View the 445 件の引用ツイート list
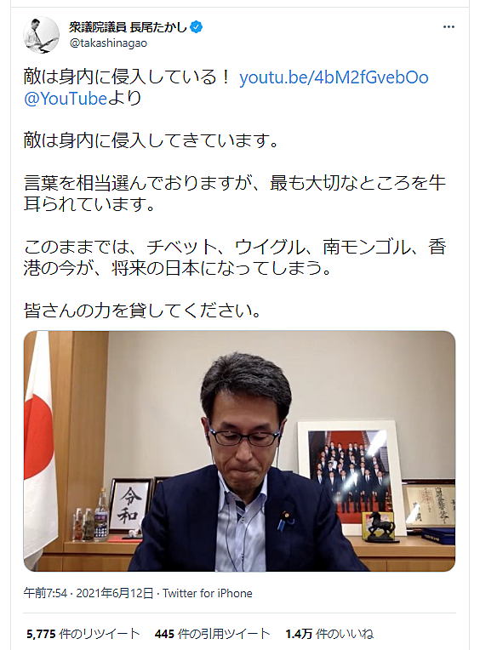The width and height of the screenshot is (480, 650). coord(212,634)
